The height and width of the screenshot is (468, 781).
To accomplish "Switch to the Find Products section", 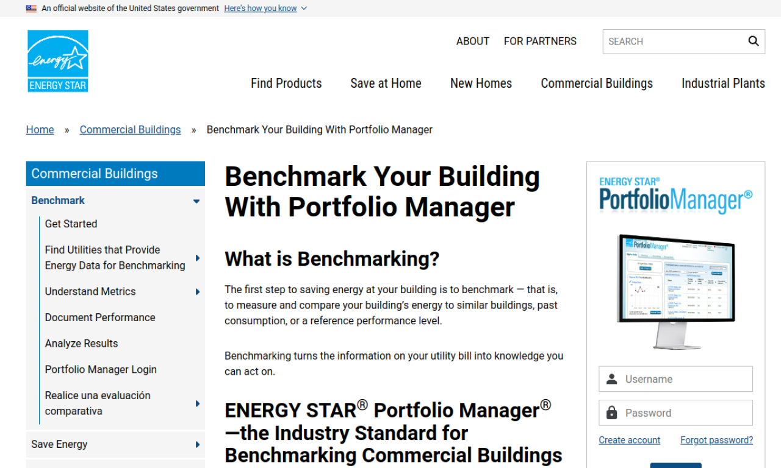I will [x=286, y=83].
